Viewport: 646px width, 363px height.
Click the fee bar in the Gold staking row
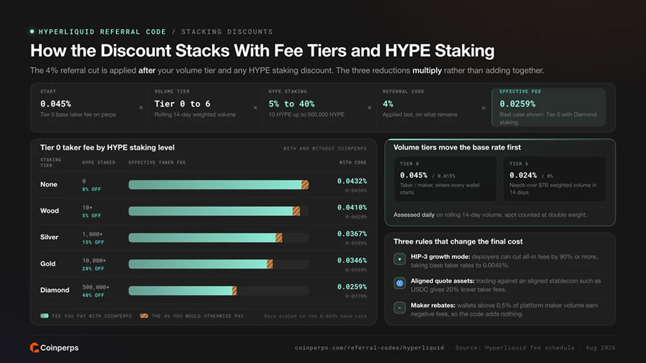coord(219,264)
